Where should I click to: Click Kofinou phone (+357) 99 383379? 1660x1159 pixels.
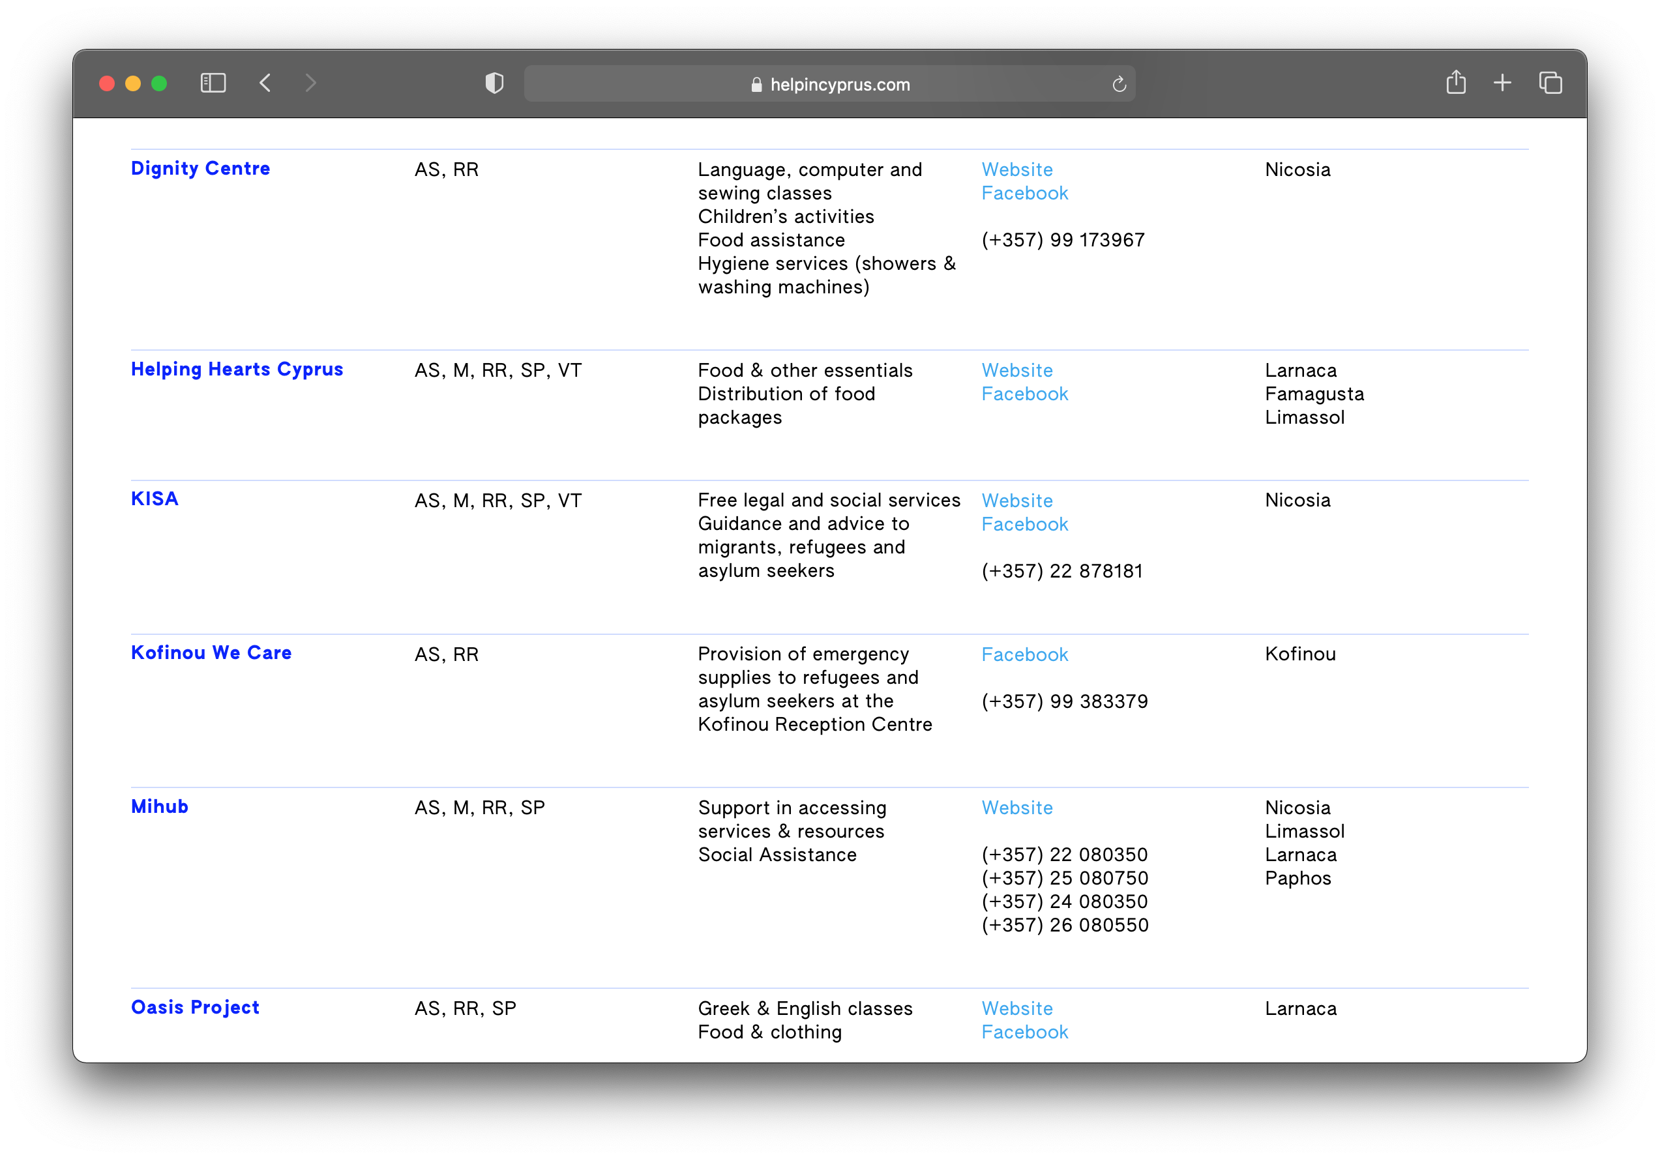click(1064, 702)
